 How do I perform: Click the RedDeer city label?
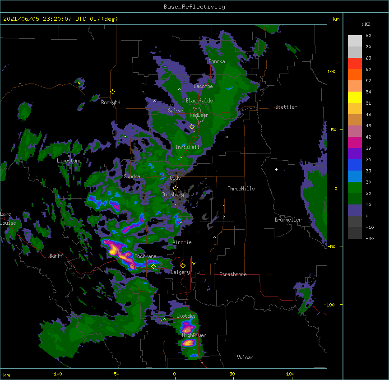[x=199, y=115]
